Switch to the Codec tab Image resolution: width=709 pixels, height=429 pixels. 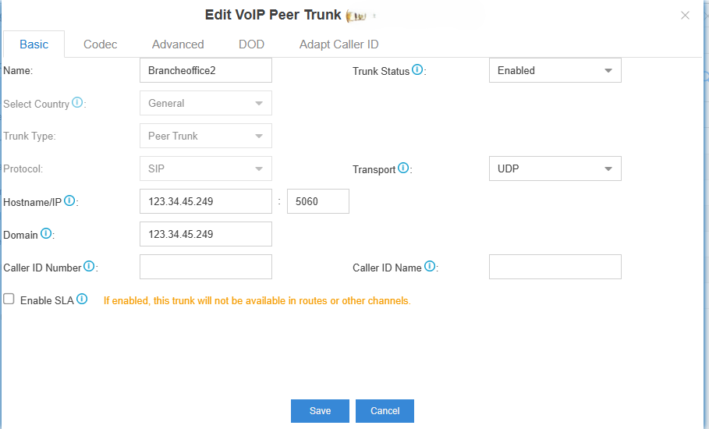point(101,44)
